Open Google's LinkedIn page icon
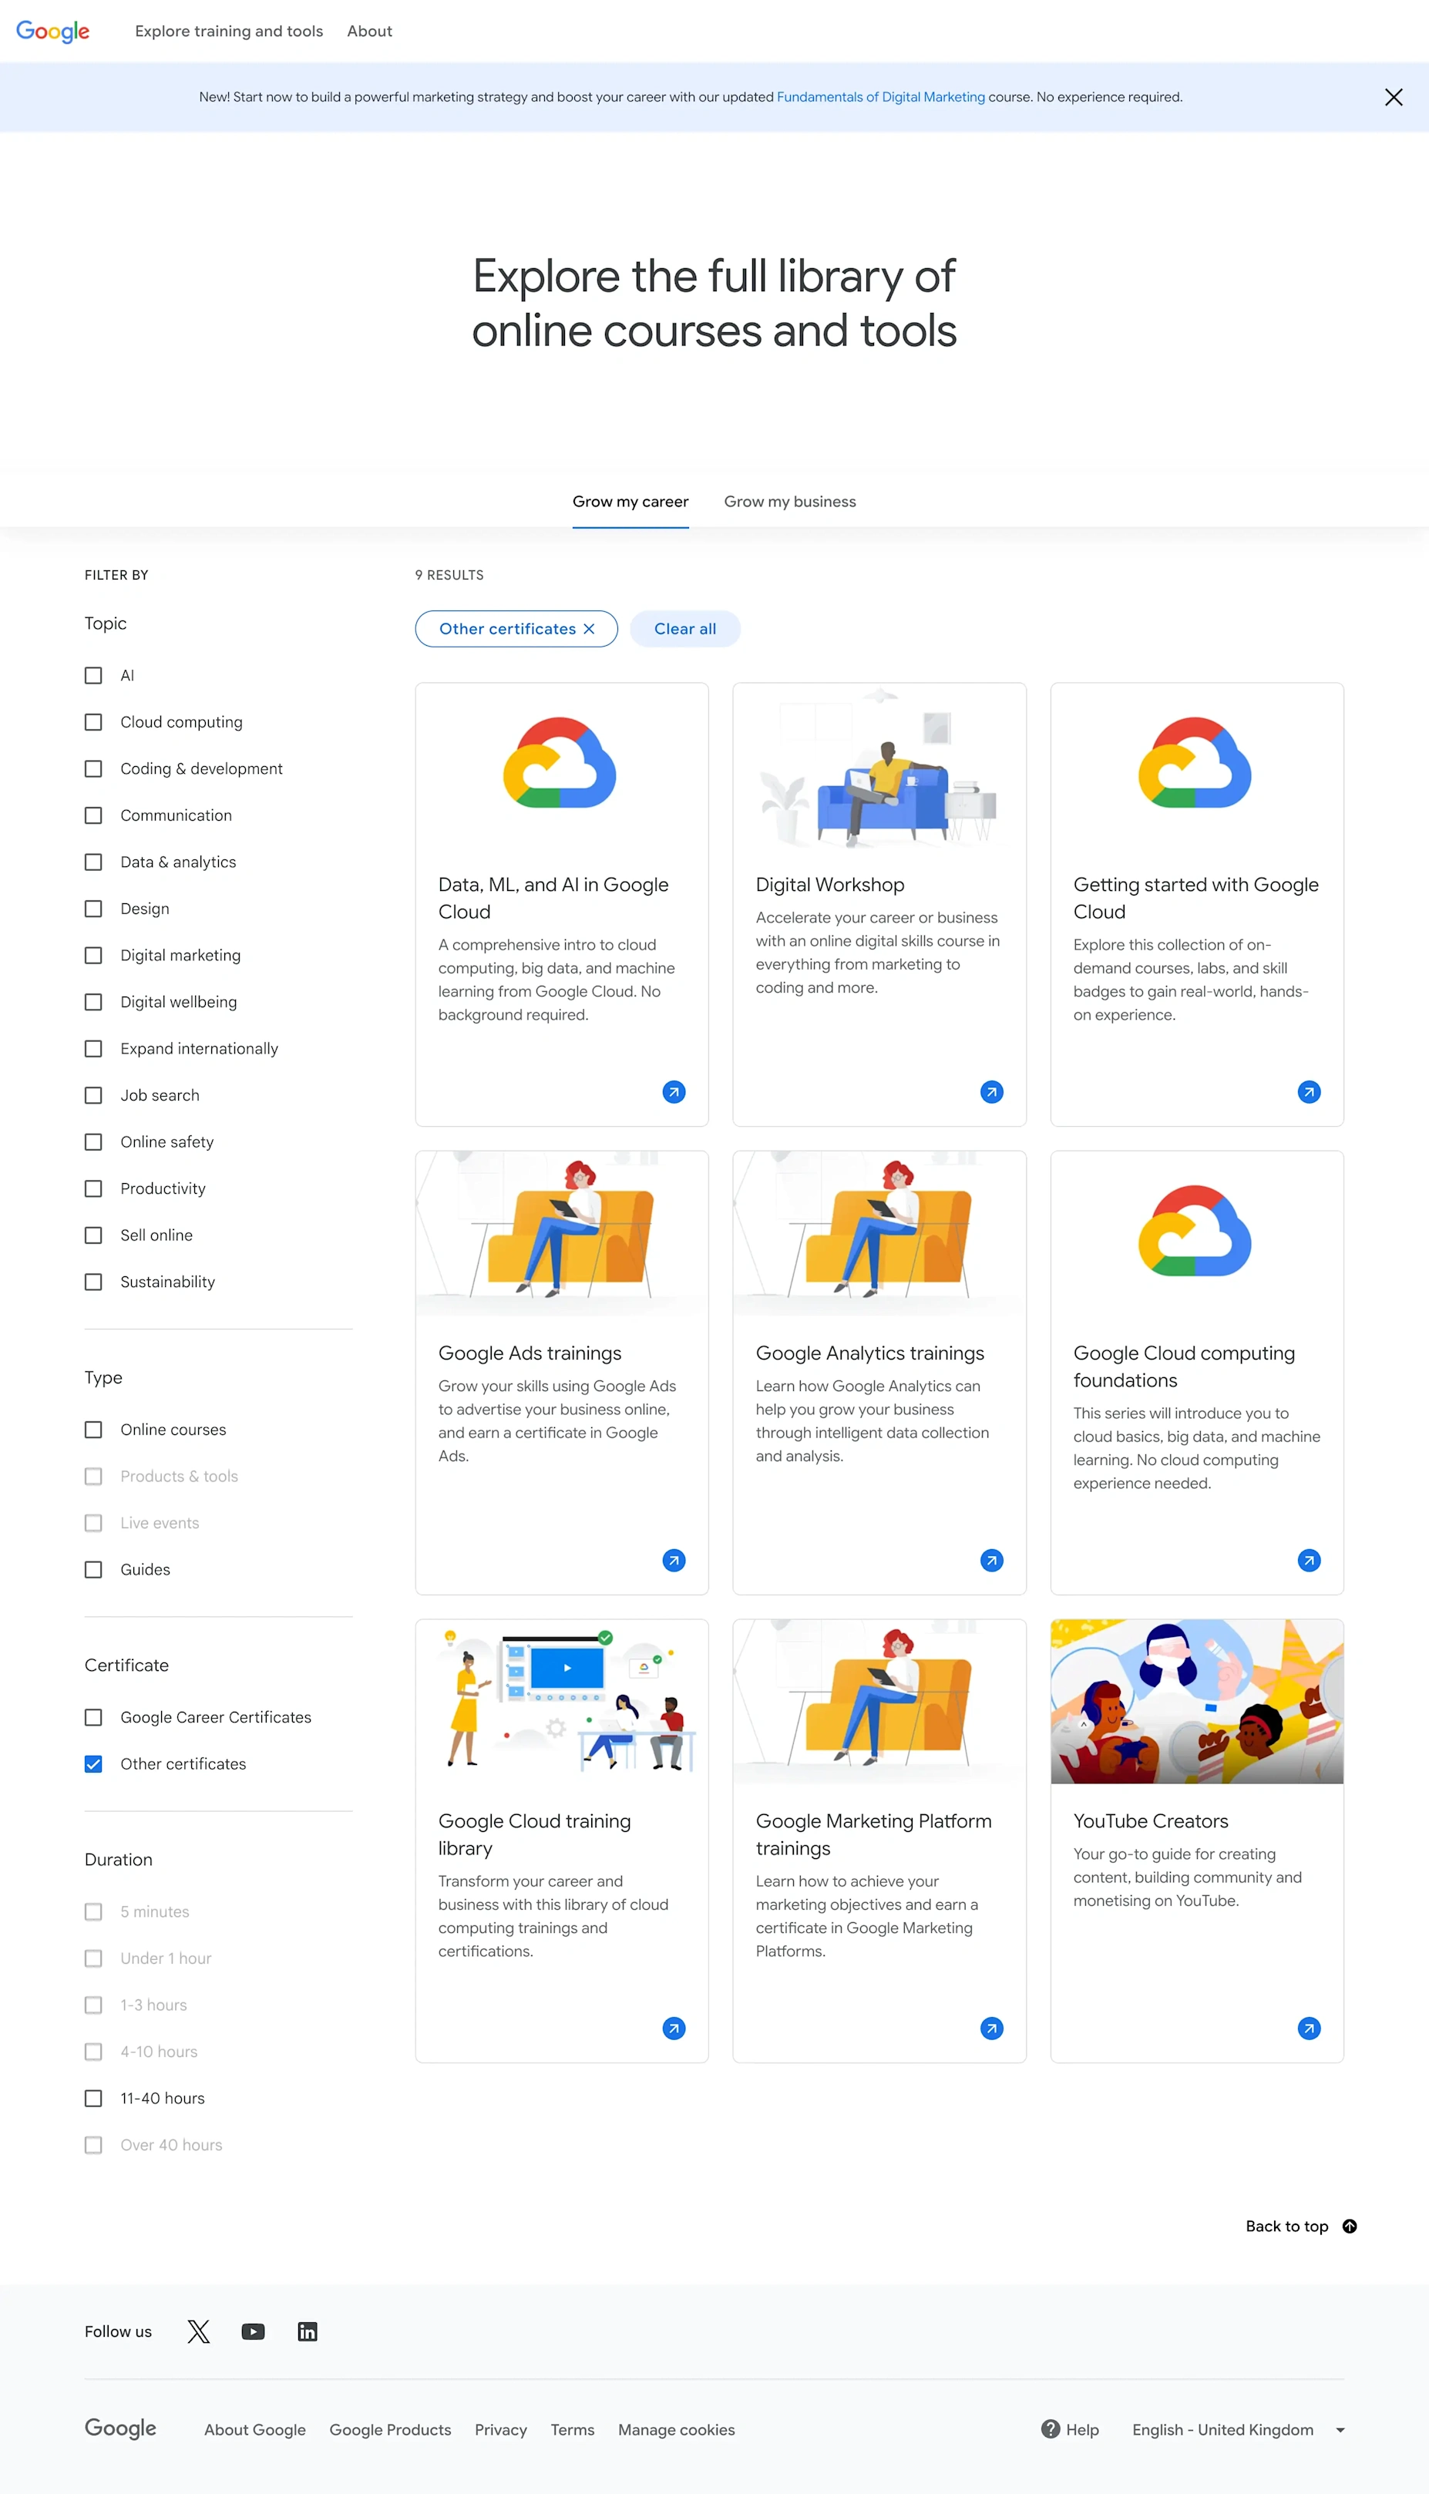Viewport: 1429px width, 2494px height. (x=308, y=2331)
